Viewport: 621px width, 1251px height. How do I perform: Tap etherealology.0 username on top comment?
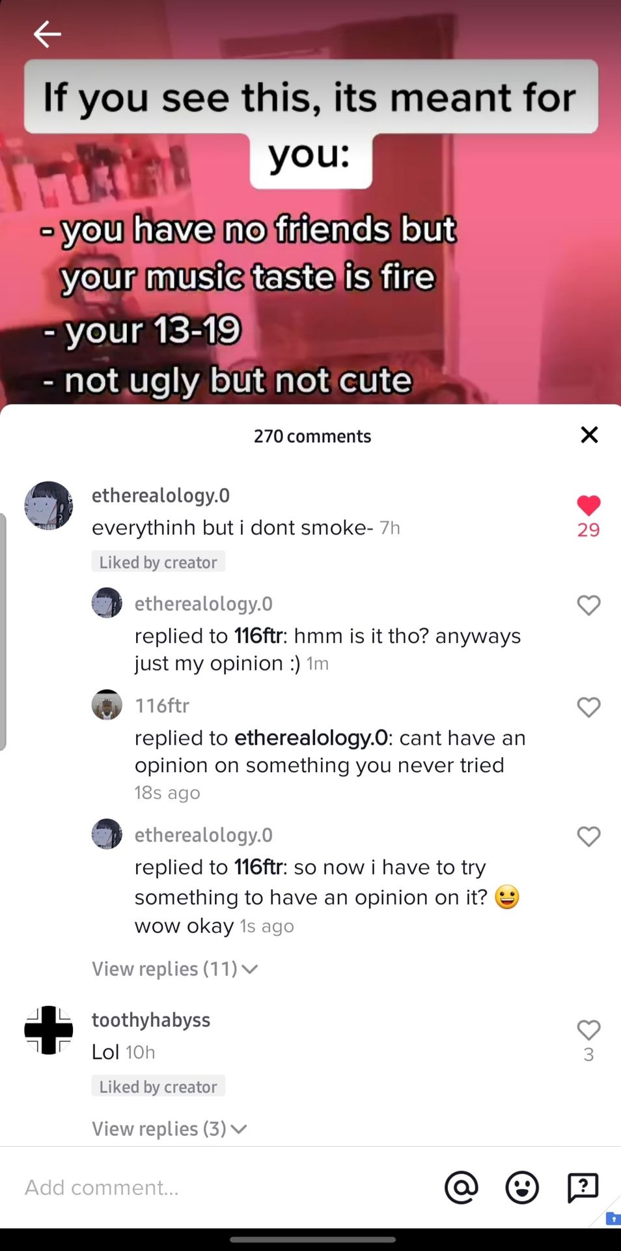161,495
